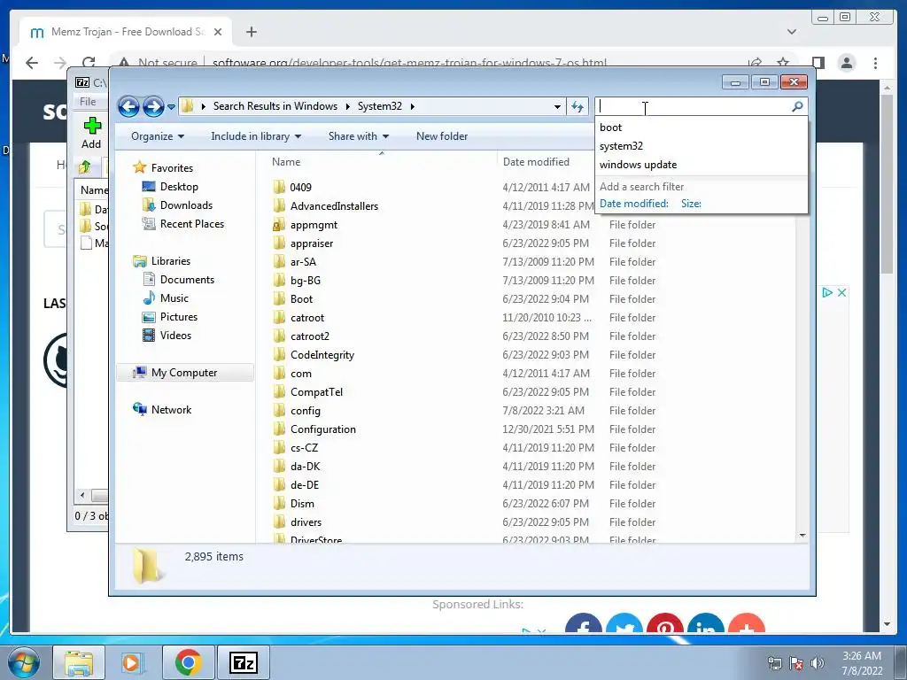Click 'Search Results in Windows' breadcrumb
This screenshot has width=907, height=680.
click(x=275, y=106)
